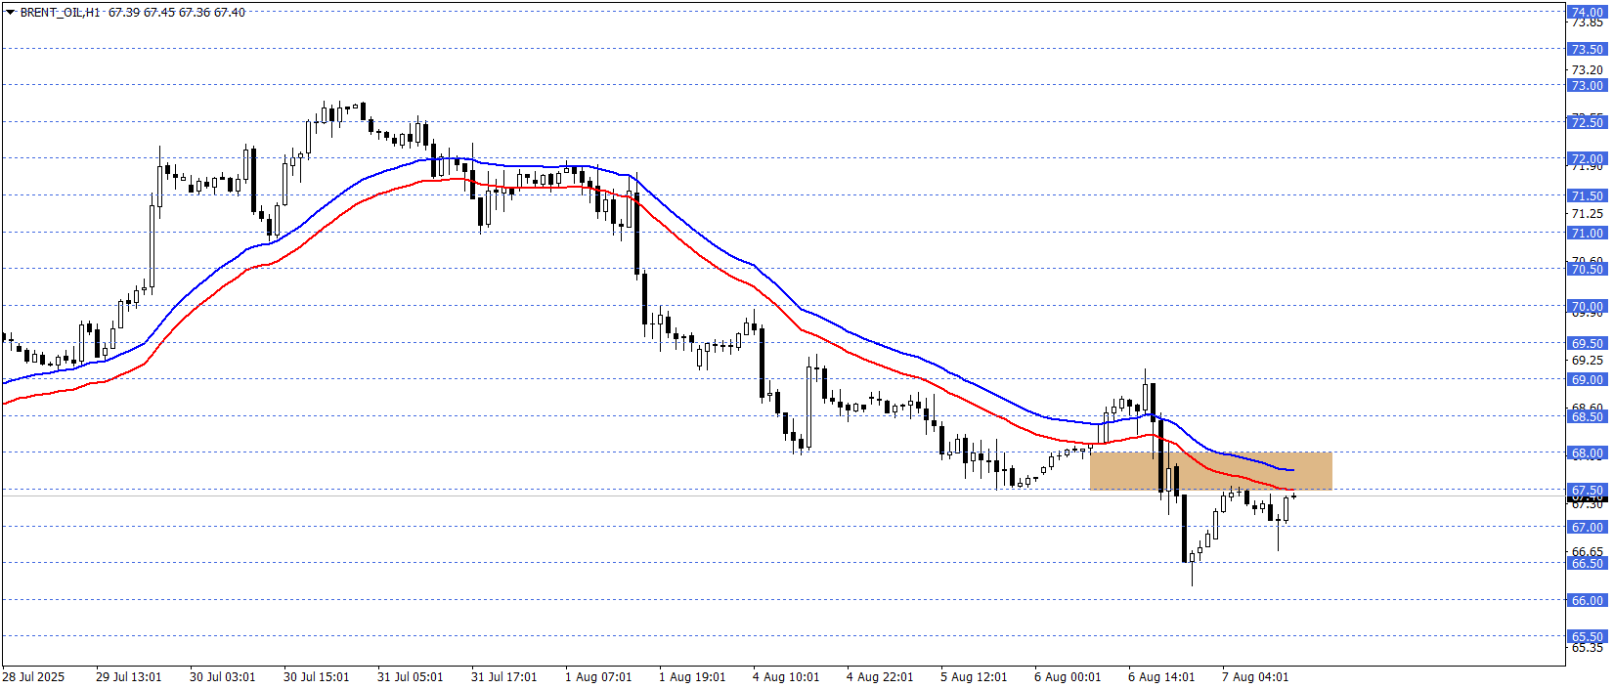Click the 72.50 price level label

point(1587,122)
